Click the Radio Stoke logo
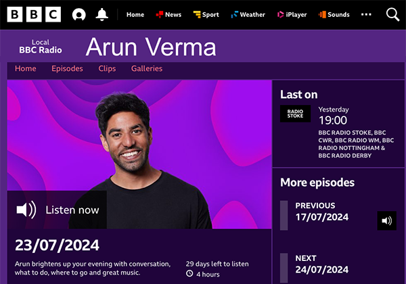Screen dimensions: 406x284 click(295, 114)
